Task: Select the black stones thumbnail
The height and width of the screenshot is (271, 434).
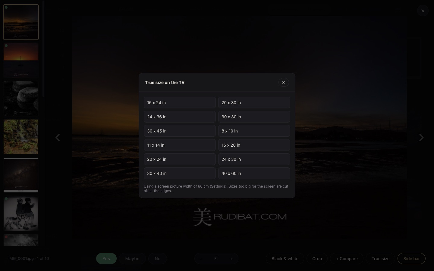Action: [21, 98]
